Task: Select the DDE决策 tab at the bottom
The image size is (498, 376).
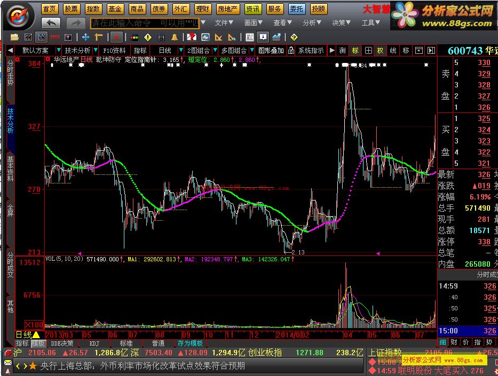Action: pyautogui.click(x=62, y=343)
